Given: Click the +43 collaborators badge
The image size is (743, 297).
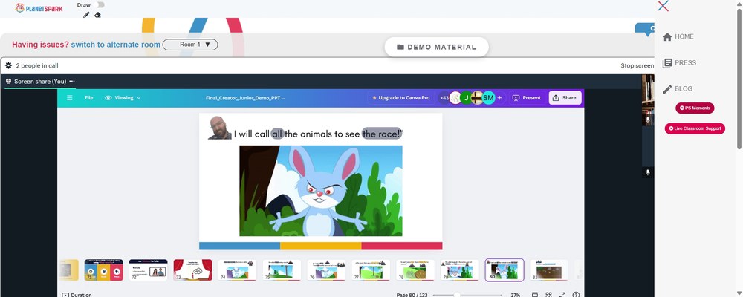Looking at the screenshot, I should tap(444, 98).
